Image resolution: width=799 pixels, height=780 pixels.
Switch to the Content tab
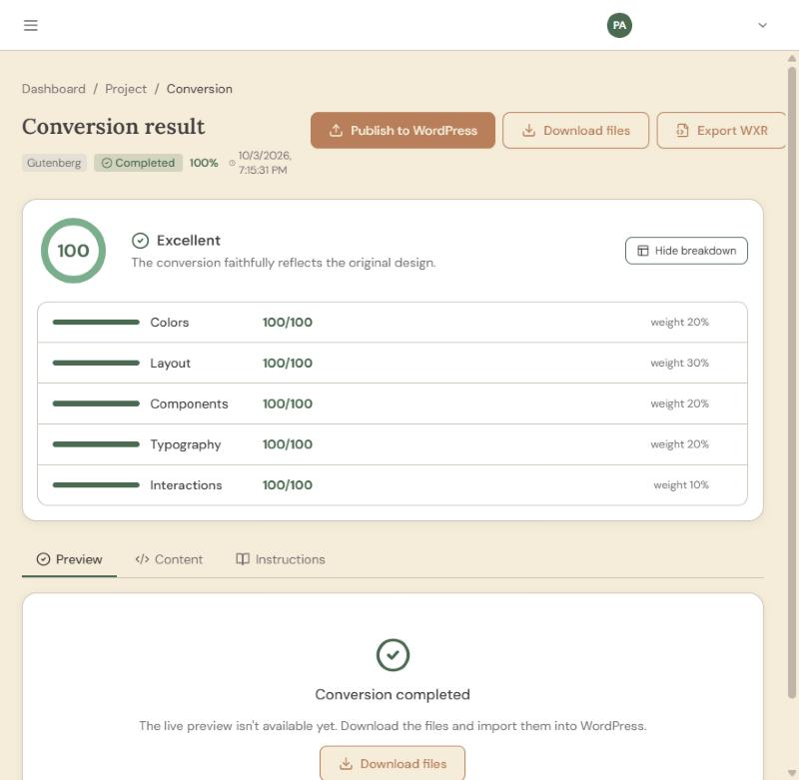pyautogui.click(x=169, y=559)
